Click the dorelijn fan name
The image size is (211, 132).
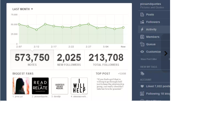[x=56, y=97]
